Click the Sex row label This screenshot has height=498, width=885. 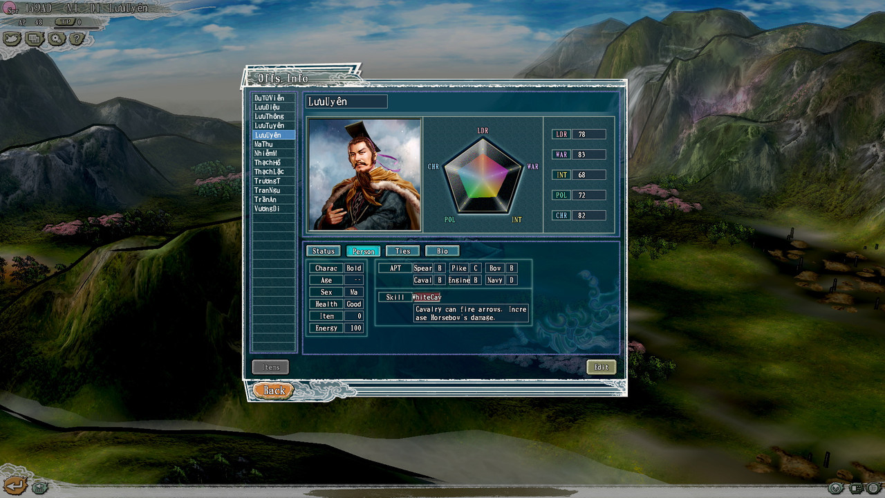click(x=326, y=292)
